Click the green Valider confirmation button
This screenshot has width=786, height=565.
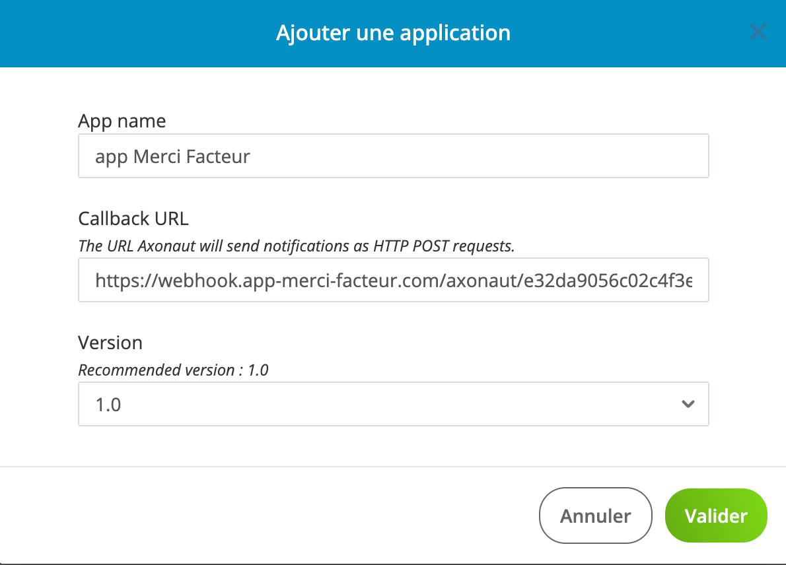[716, 515]
